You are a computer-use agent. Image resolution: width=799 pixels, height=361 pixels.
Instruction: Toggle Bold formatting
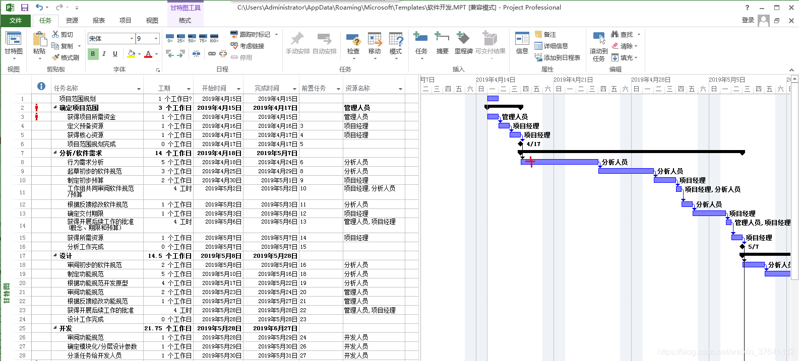tap(93, 54)
